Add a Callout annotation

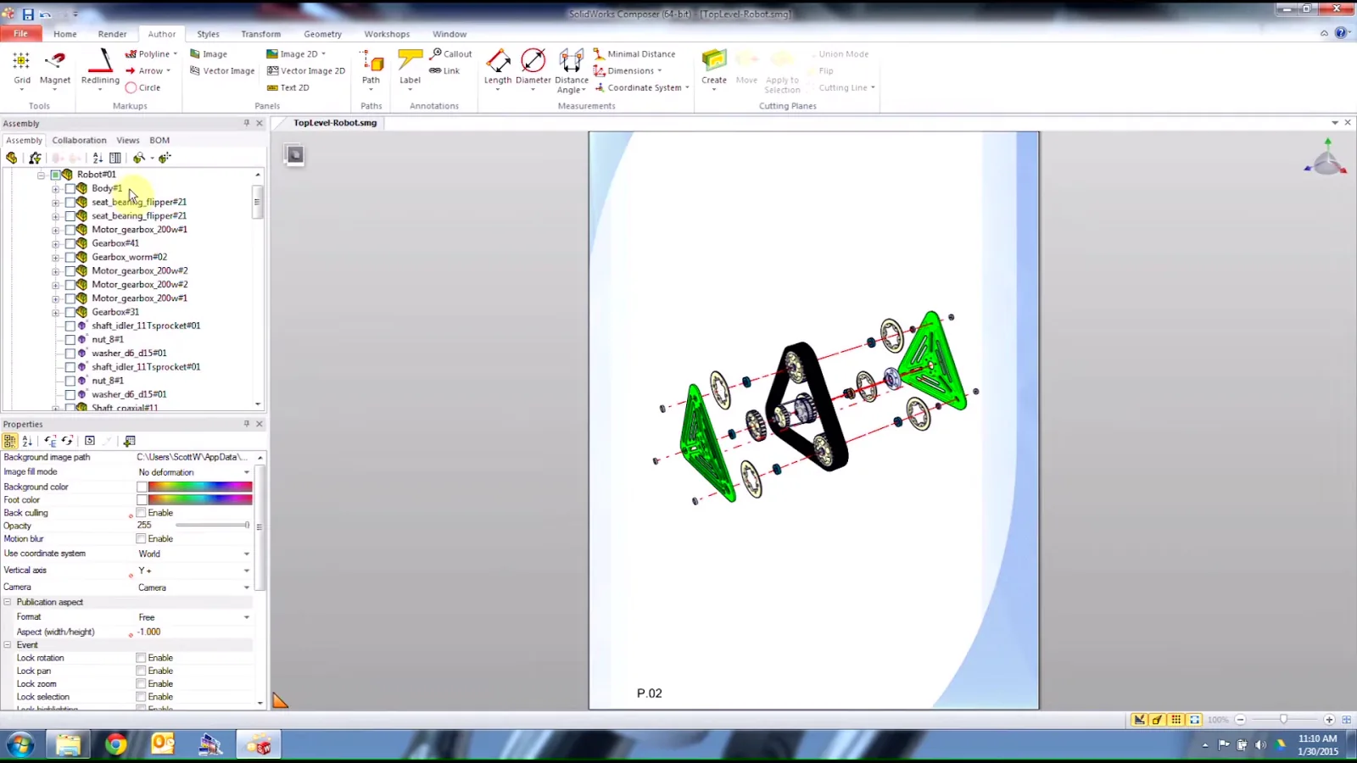click(451, 53)
